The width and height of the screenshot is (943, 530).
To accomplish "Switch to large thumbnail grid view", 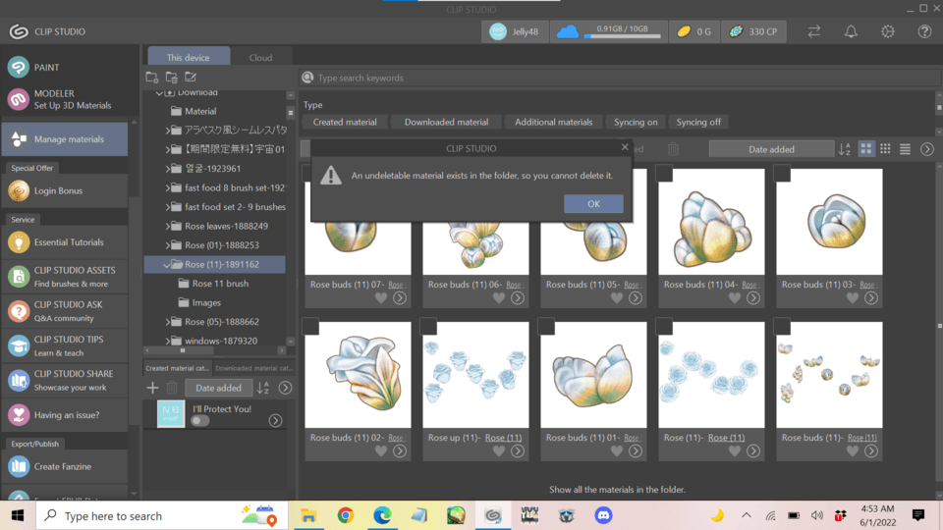I will (866, 149).
